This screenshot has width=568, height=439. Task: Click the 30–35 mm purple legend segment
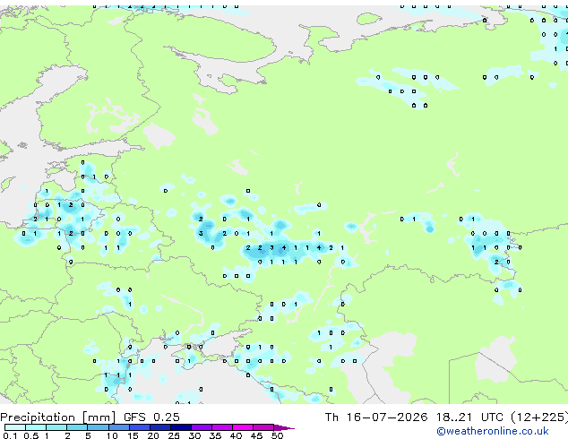coord(202,427)
